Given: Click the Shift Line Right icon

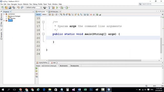Looking at the screenshot, I should pos(88,15).
